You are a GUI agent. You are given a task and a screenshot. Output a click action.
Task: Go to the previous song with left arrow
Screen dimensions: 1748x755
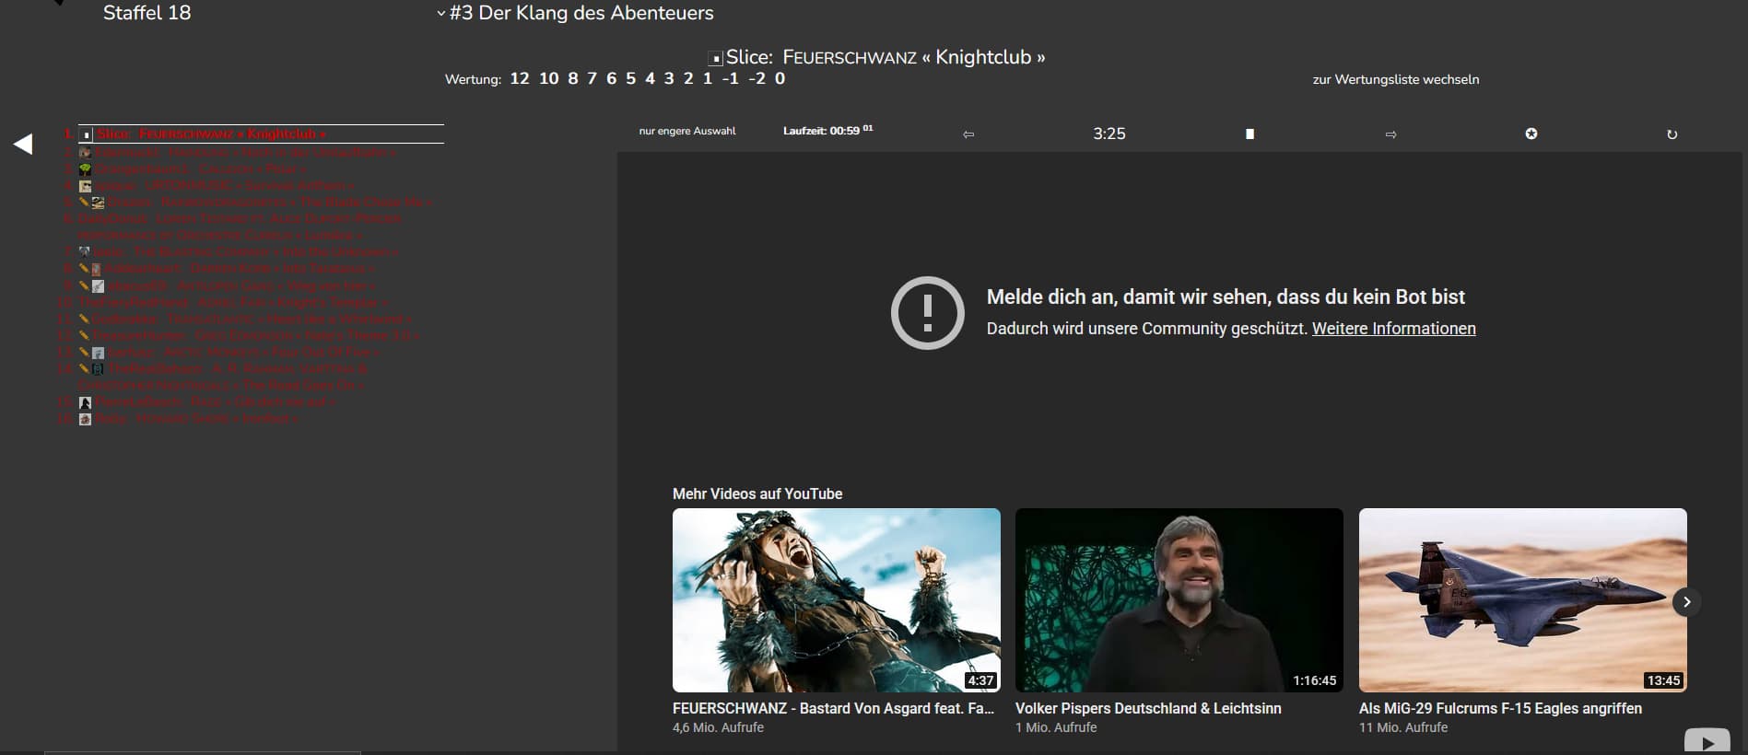click(x=968, y=134)
